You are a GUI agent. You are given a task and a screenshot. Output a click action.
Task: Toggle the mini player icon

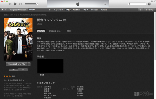click(152, 1)
